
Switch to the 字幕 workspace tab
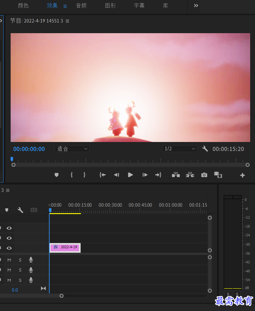tap(139, 5)
